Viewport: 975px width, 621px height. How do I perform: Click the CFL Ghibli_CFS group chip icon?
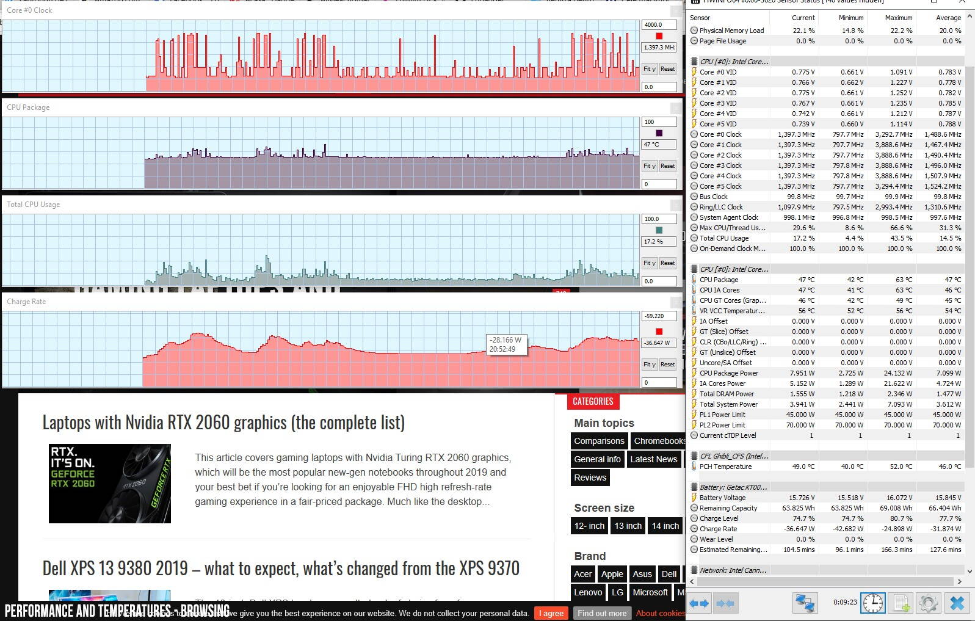coord(694,456)
